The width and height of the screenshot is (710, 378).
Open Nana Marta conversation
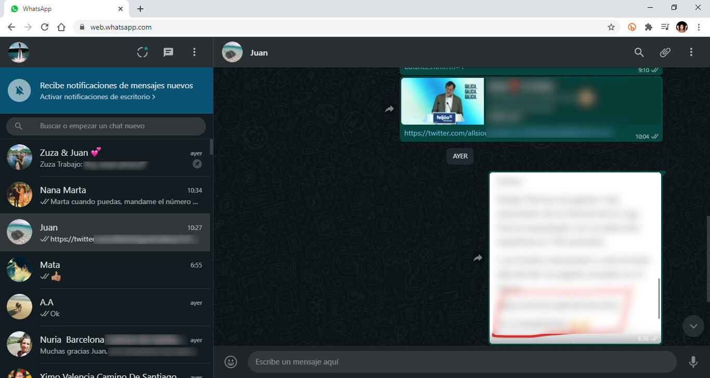pos(105,195)
